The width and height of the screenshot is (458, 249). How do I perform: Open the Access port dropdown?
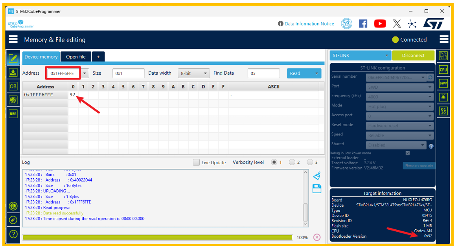point(399,116)
